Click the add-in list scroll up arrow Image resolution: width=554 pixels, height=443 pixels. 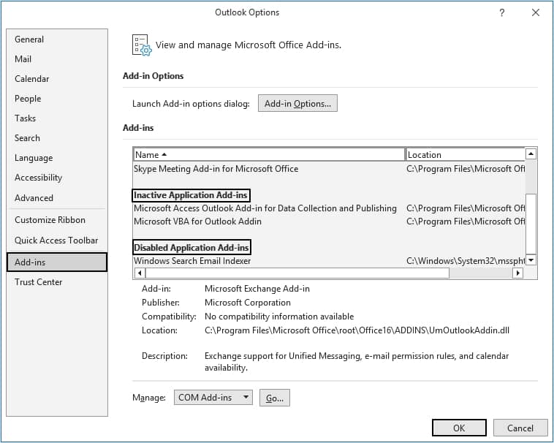tap(531, 154)
